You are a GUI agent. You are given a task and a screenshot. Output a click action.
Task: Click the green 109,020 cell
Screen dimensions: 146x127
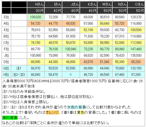click(36, 17)
